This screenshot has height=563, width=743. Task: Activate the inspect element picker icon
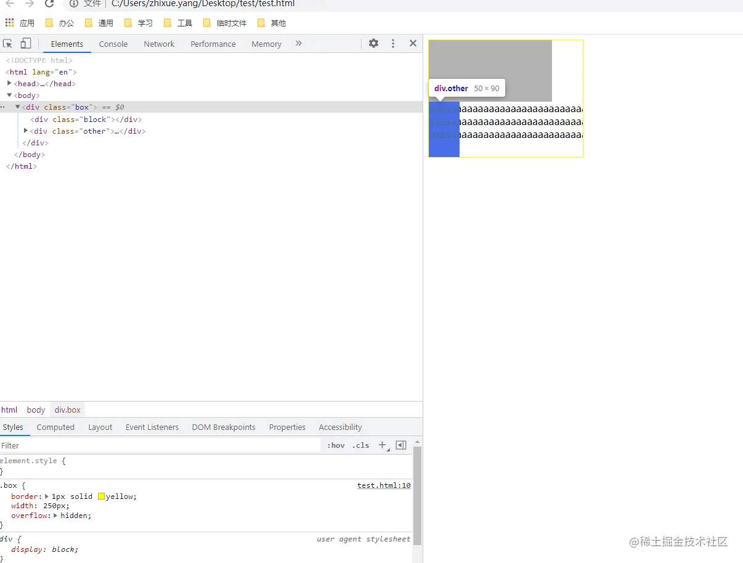click(8, 44)
